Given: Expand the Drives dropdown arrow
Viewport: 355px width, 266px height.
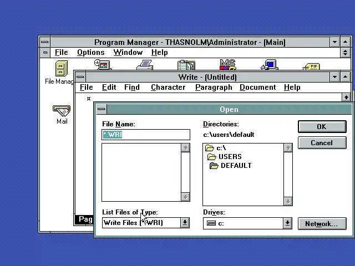Looking at the screenshot, I should point(287,223).
